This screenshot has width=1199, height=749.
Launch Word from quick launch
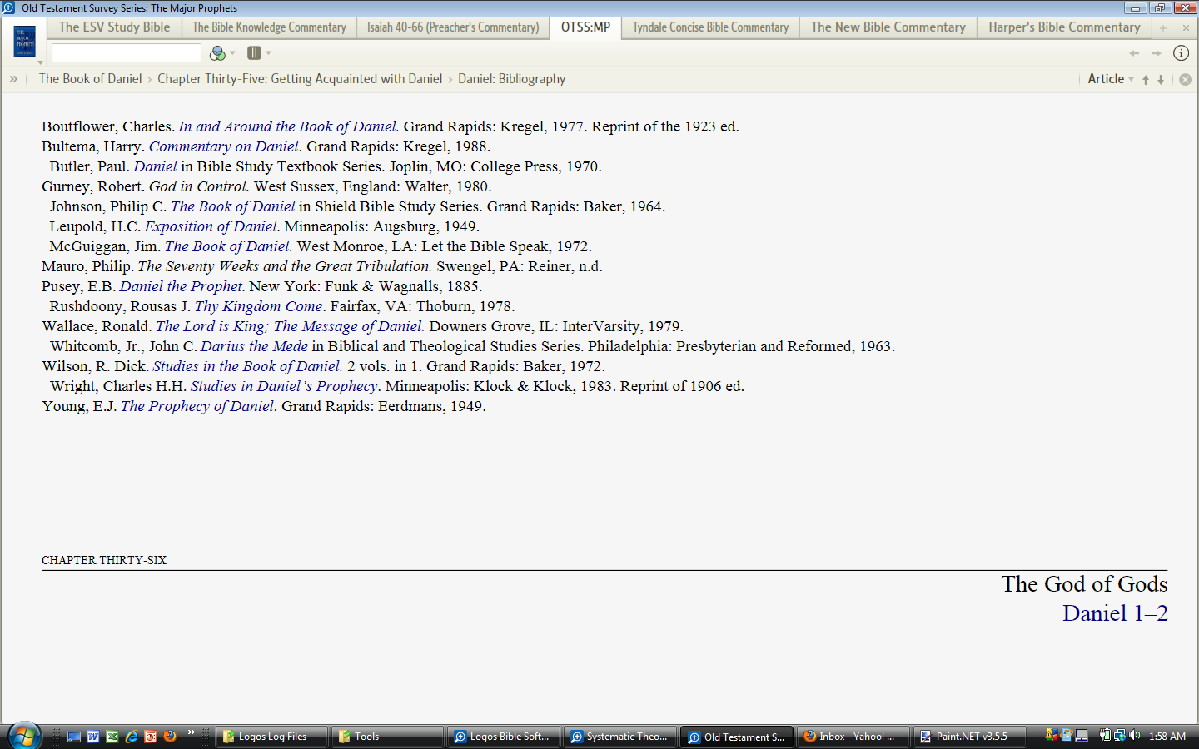tap(93, 737)
